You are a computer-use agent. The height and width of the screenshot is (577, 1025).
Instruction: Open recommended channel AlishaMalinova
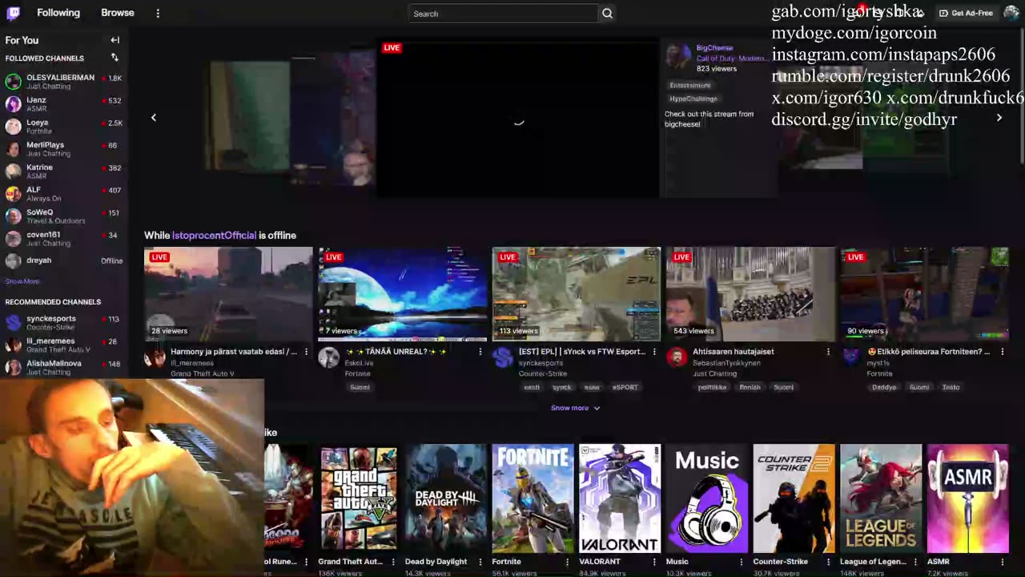point(64,367)
